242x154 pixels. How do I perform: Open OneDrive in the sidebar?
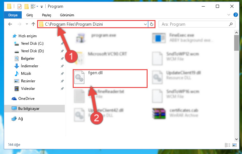point(26,99)
